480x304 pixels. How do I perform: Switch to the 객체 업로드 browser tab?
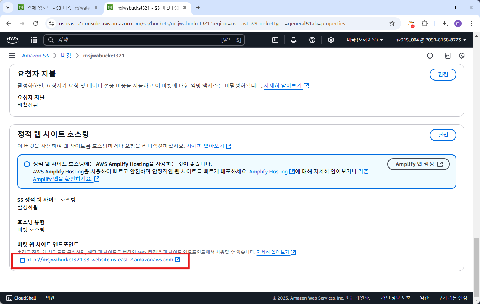pyautogui.click(x=58, y=7)
